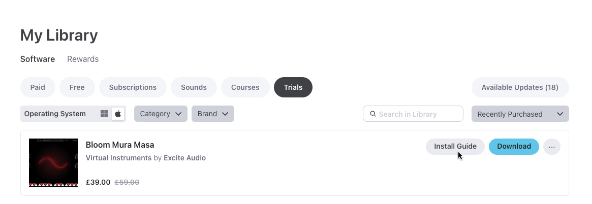This screenshot has height=204, width=592.
Task: Open the Category dropdown filter
Action: pos(161,114)
